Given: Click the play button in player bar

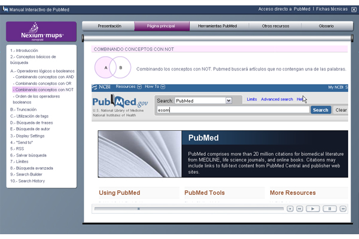Looking at the screenshot, I should tap(313, 209).
